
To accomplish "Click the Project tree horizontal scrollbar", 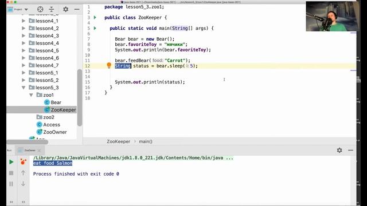I will pyautogui.click(x=28, y=142).
